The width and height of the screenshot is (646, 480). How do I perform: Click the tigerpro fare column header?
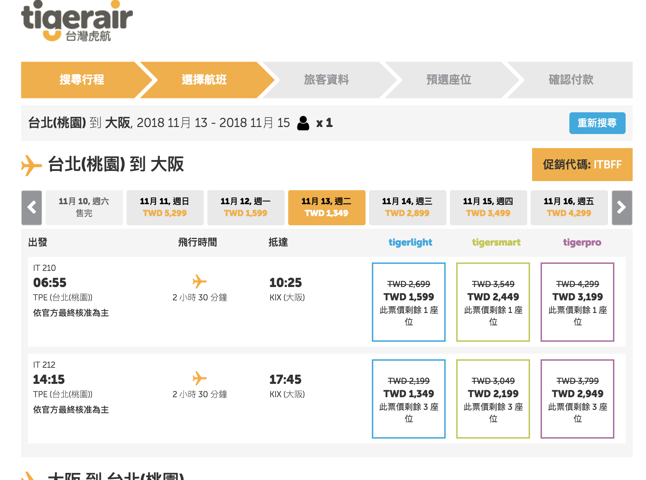point(582,242)
